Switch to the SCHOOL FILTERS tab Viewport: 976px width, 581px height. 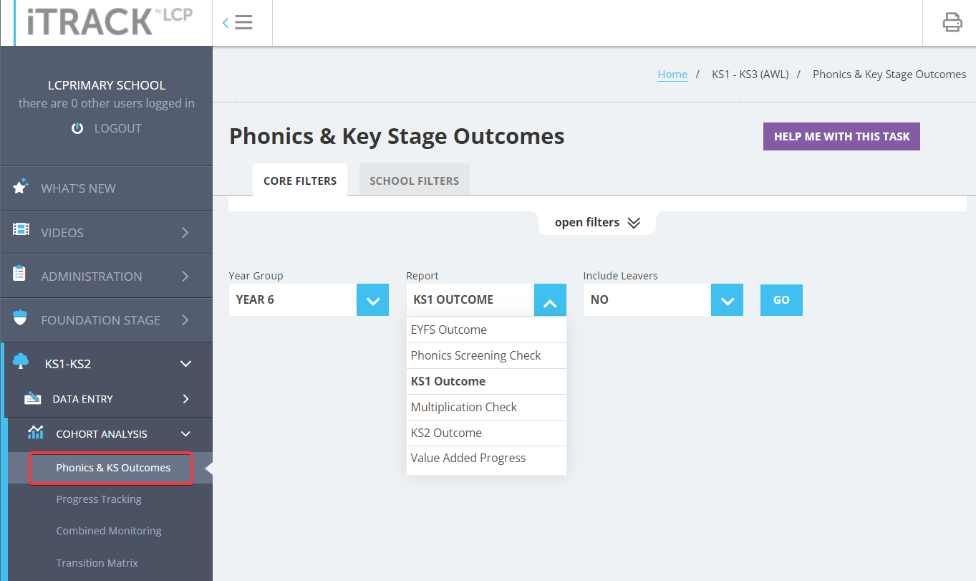tap(414, 180)
